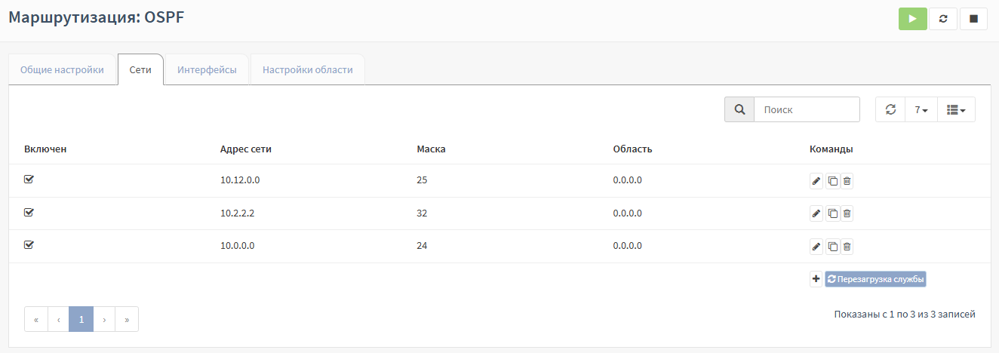The height and width of the screenshot is (353, 999).
Task: Start the OSPF service with play button
Action: coord(912,19)
